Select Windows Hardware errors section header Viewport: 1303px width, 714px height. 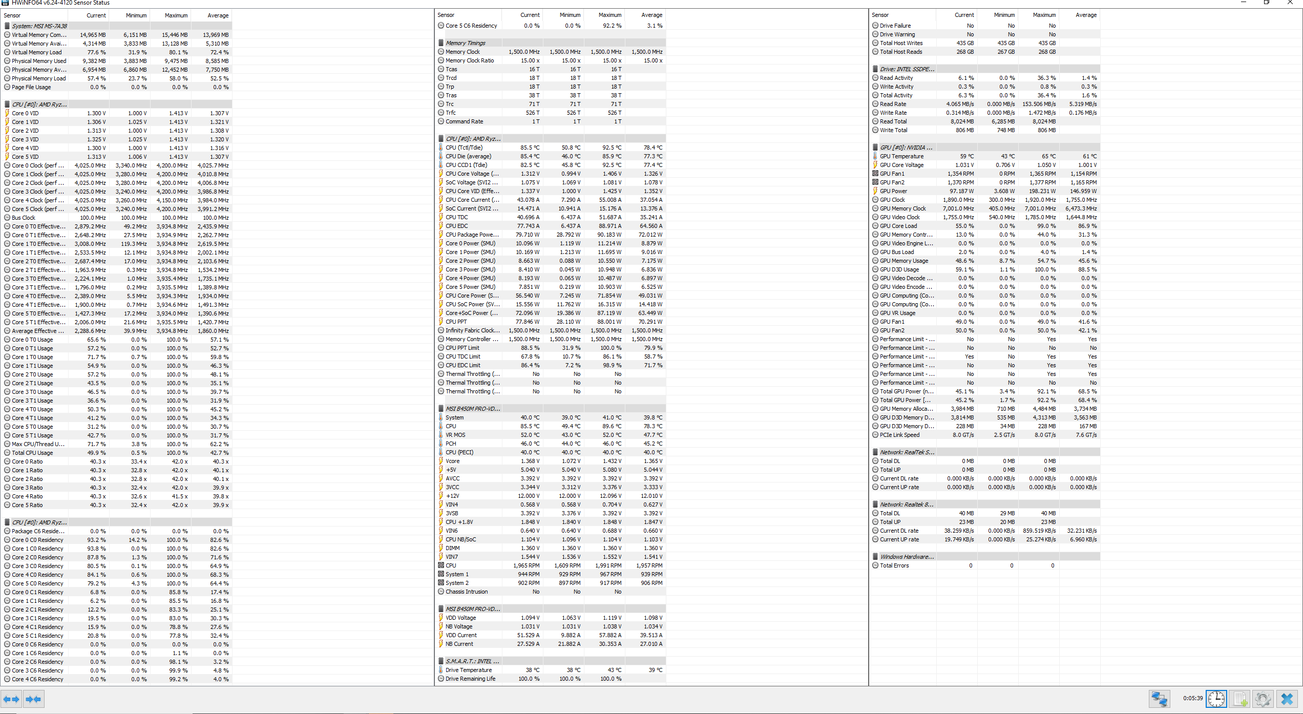(x=907, y=557)
